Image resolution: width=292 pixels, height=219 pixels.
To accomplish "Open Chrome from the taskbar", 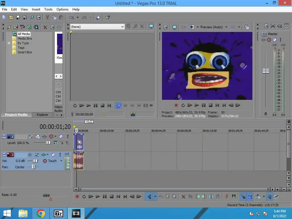I will coord(41,213).
